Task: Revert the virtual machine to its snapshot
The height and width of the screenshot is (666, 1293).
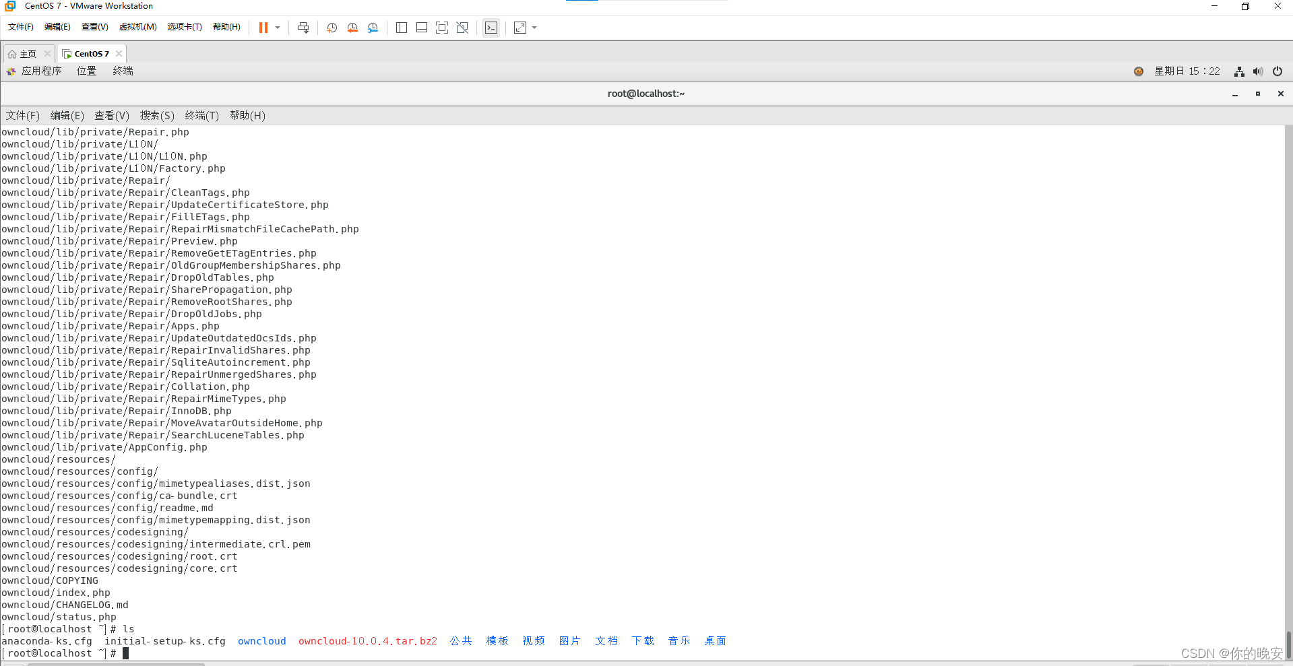Action: pos(352,28)
